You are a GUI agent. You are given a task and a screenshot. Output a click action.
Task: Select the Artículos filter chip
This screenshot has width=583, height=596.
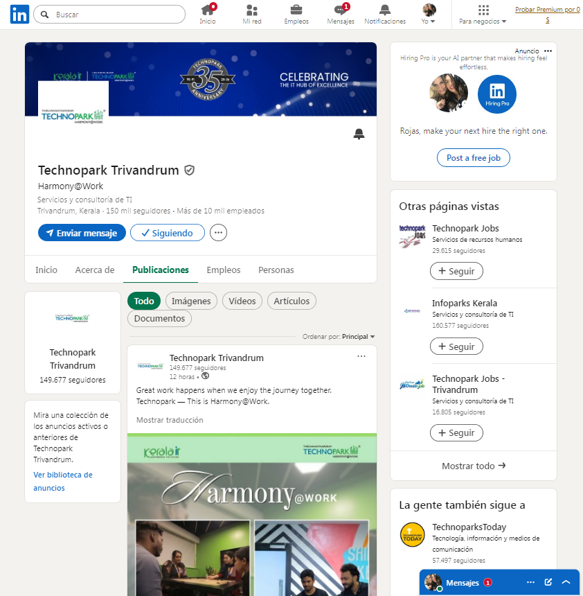pyautogui.click(x=291, y=301)
